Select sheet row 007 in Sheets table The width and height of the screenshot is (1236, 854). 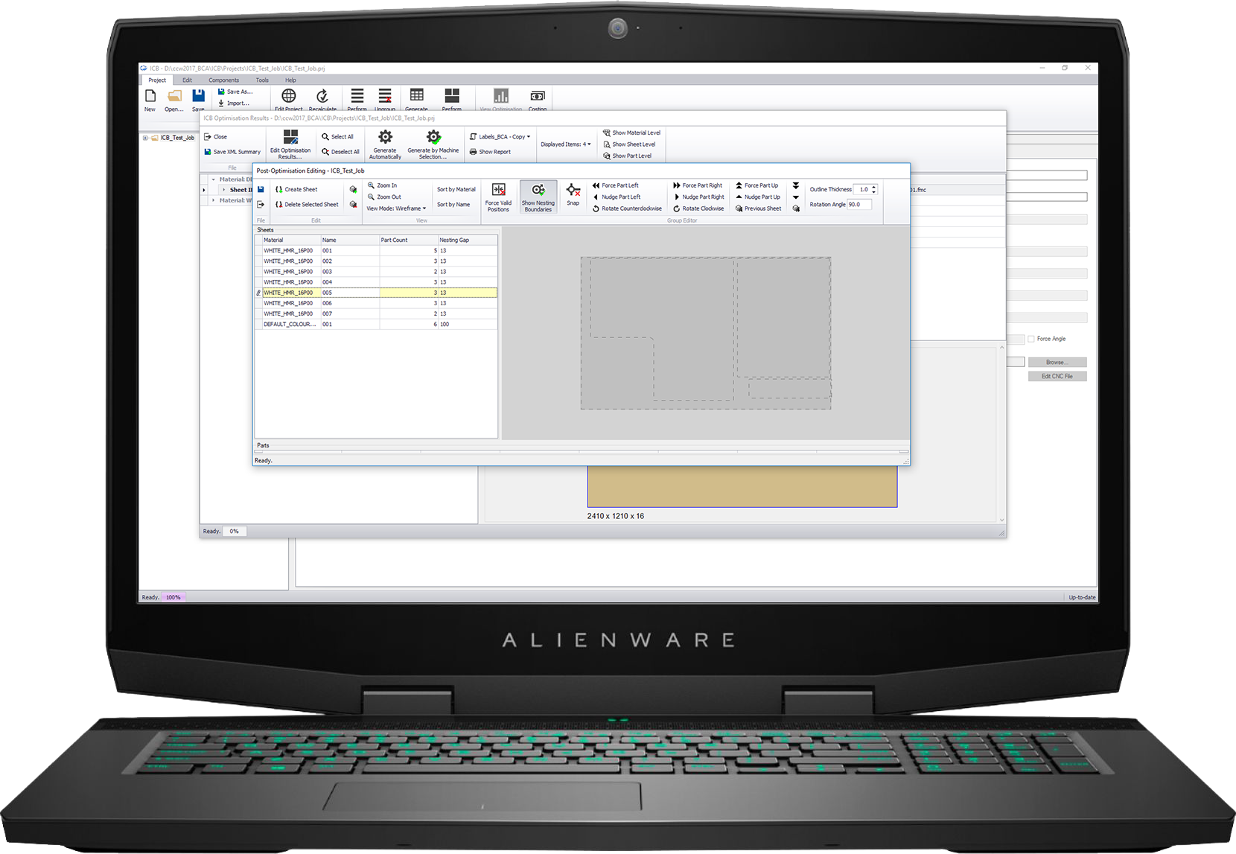377,313
